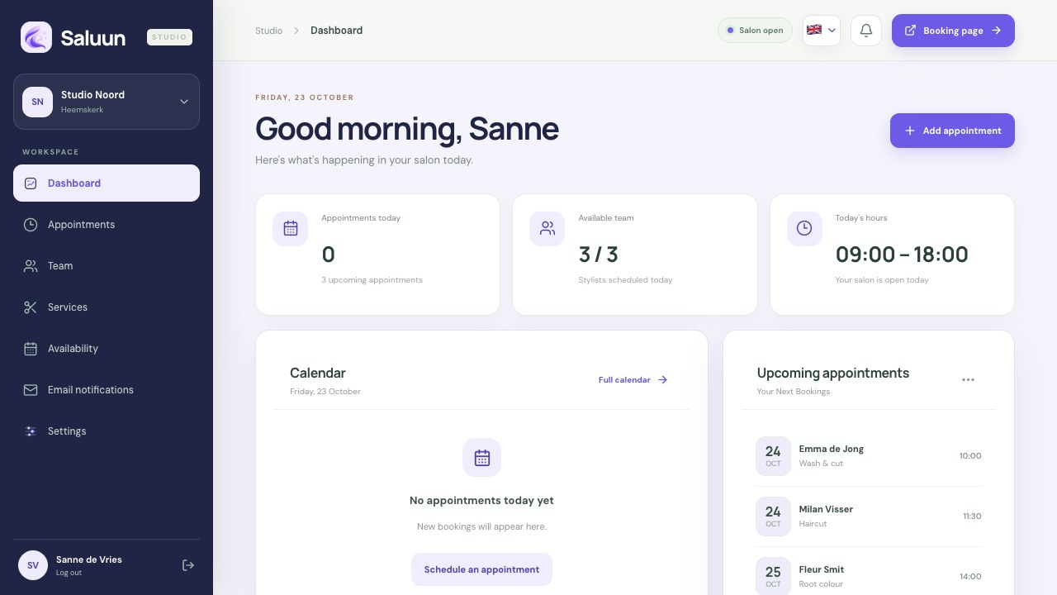
Task: Click the Team people icon in sidebar
Action: click(x=31, y=266)
